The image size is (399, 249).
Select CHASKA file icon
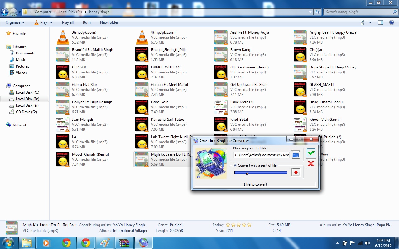(63, 72)
